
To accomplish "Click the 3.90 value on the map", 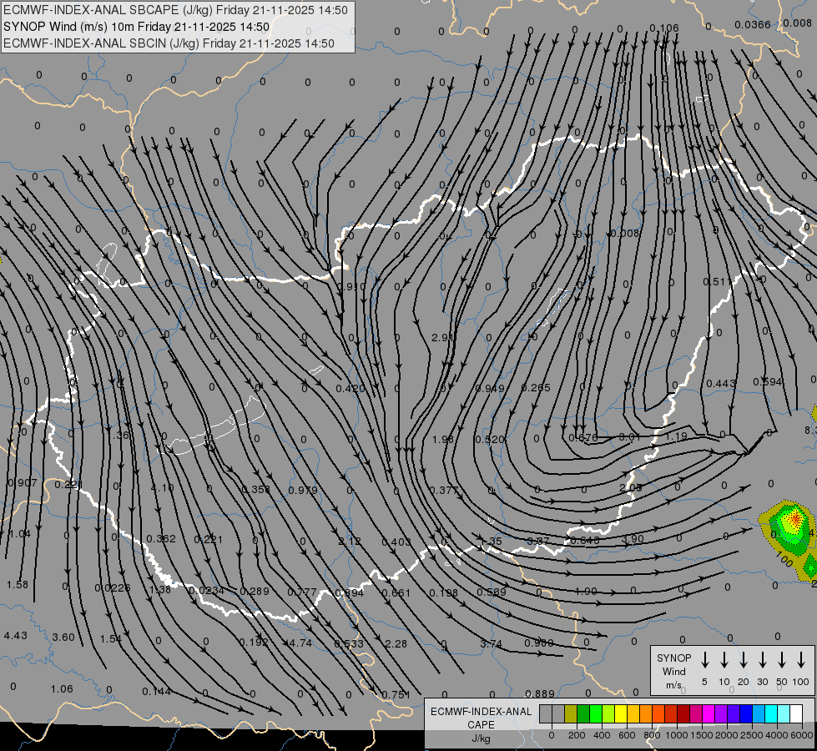I will click(x=633, y=539).
